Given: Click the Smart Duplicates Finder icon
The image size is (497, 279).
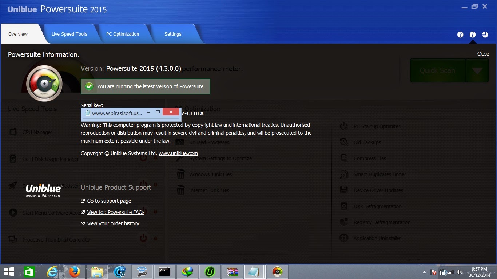Looking at the screenshot, I should click(344, 174).
